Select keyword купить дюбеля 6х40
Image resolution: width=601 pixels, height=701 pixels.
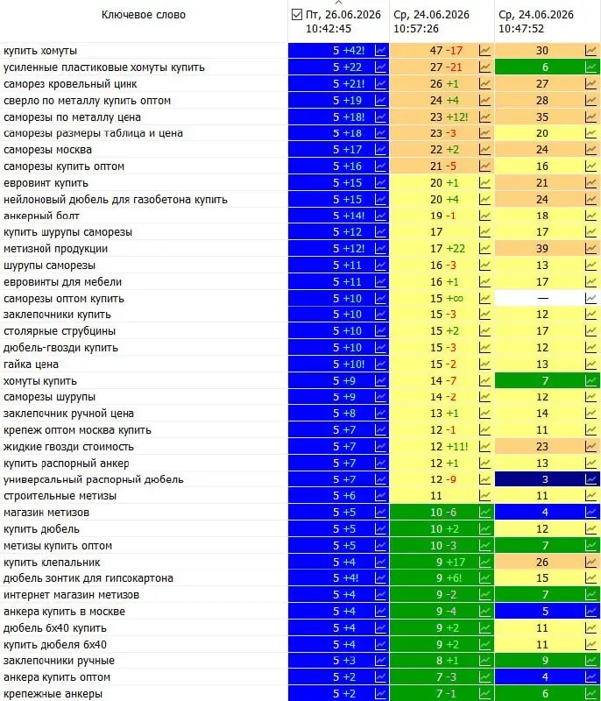pos(55,644)
